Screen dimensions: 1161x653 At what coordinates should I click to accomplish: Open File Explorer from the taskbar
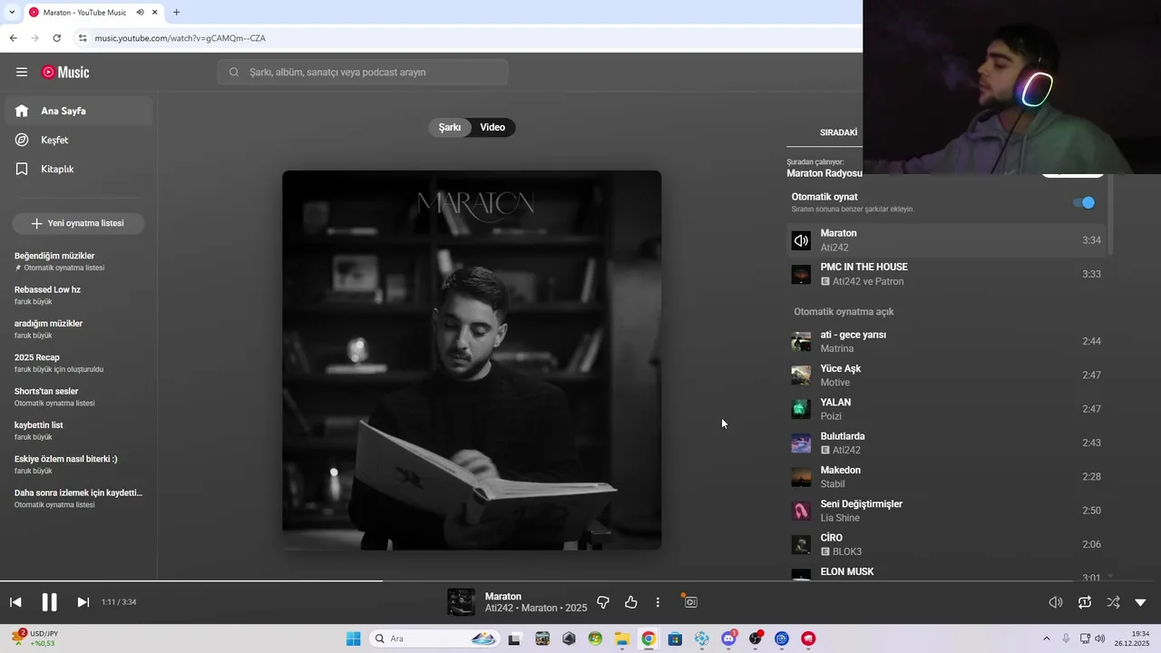[x=622, y=638]
